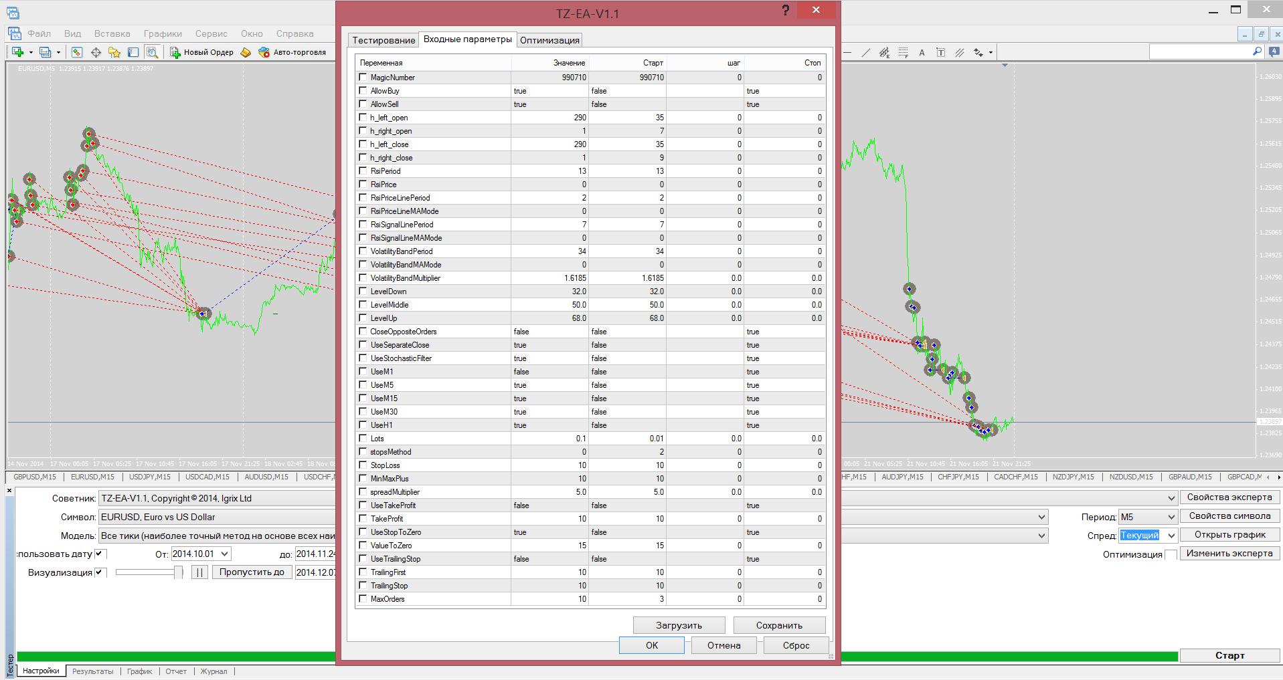
Task: Select the Fibonacci retracement tool
Action: coord(903,52)
